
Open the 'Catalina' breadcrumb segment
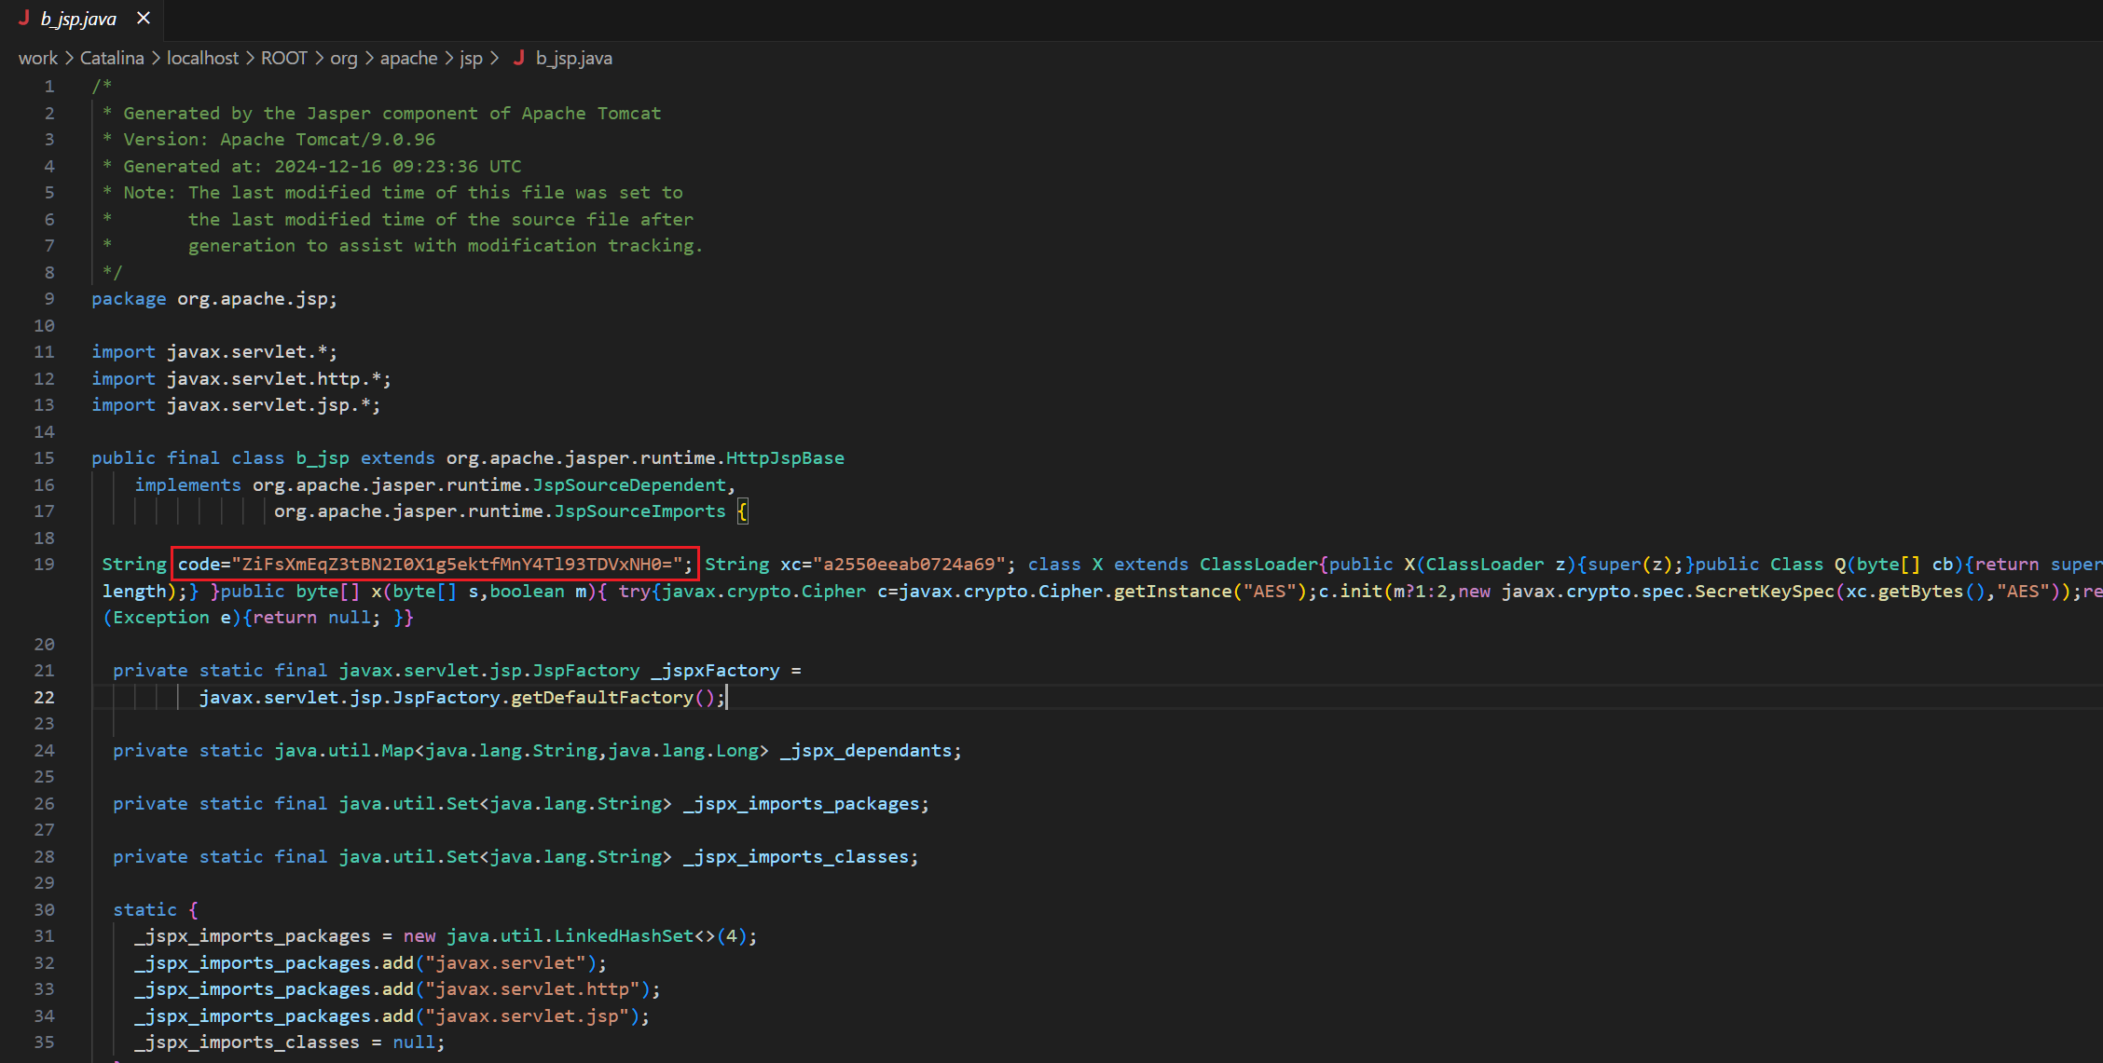point(112,59)
